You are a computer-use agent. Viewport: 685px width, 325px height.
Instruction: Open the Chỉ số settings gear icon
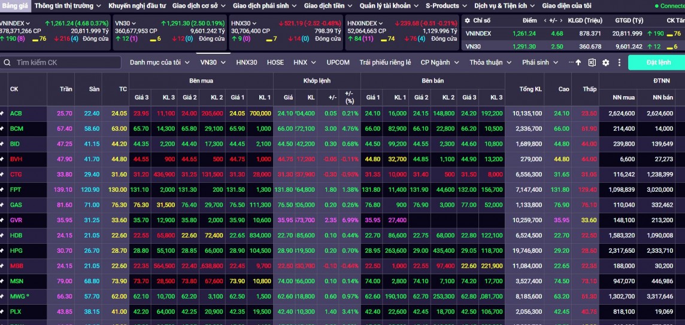tap(467, 20)
